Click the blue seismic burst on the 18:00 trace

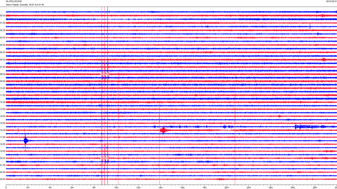click(26, 141)
